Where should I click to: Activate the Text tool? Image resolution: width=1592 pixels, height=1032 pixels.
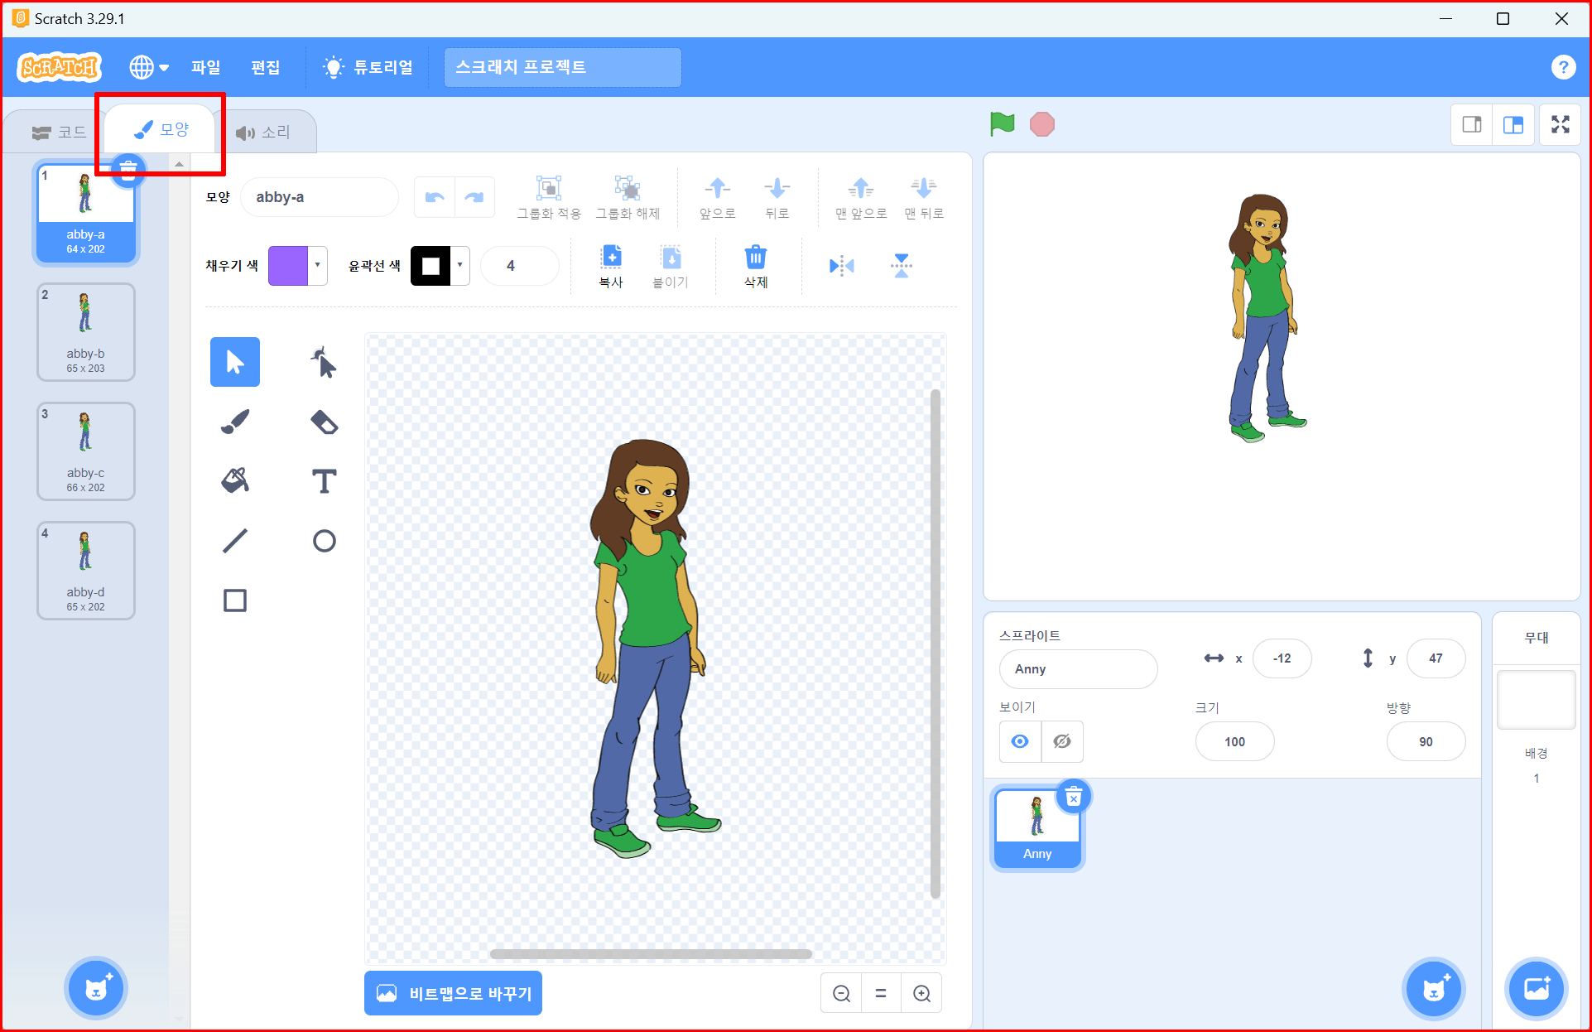pyautogui.click(x=324, y=481)
